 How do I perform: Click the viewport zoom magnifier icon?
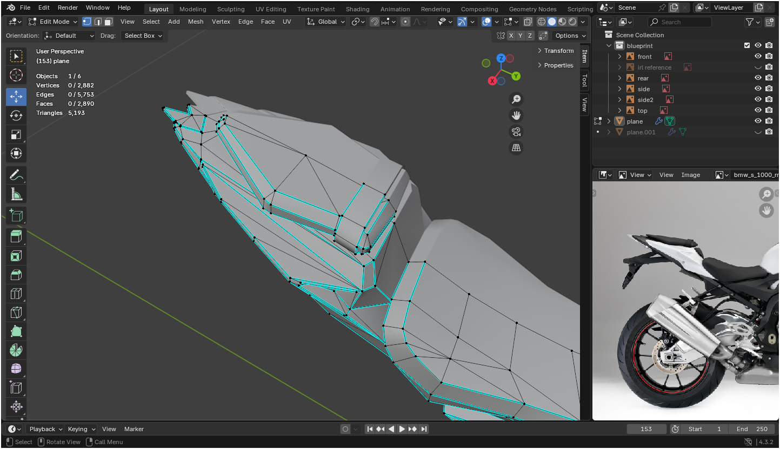coord(516,99)
